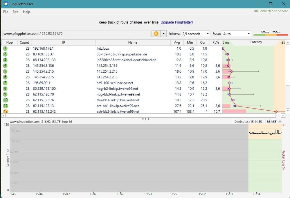Select hop 7 green circle icon
The width and height of the screenshot is (290, 198).
[x=5, y=83]
